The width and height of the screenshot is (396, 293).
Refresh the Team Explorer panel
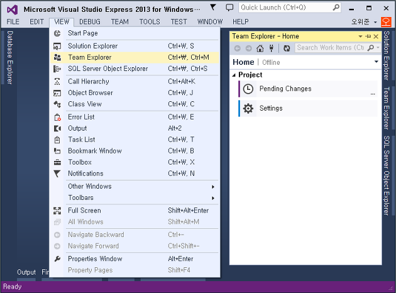[287, 48]
